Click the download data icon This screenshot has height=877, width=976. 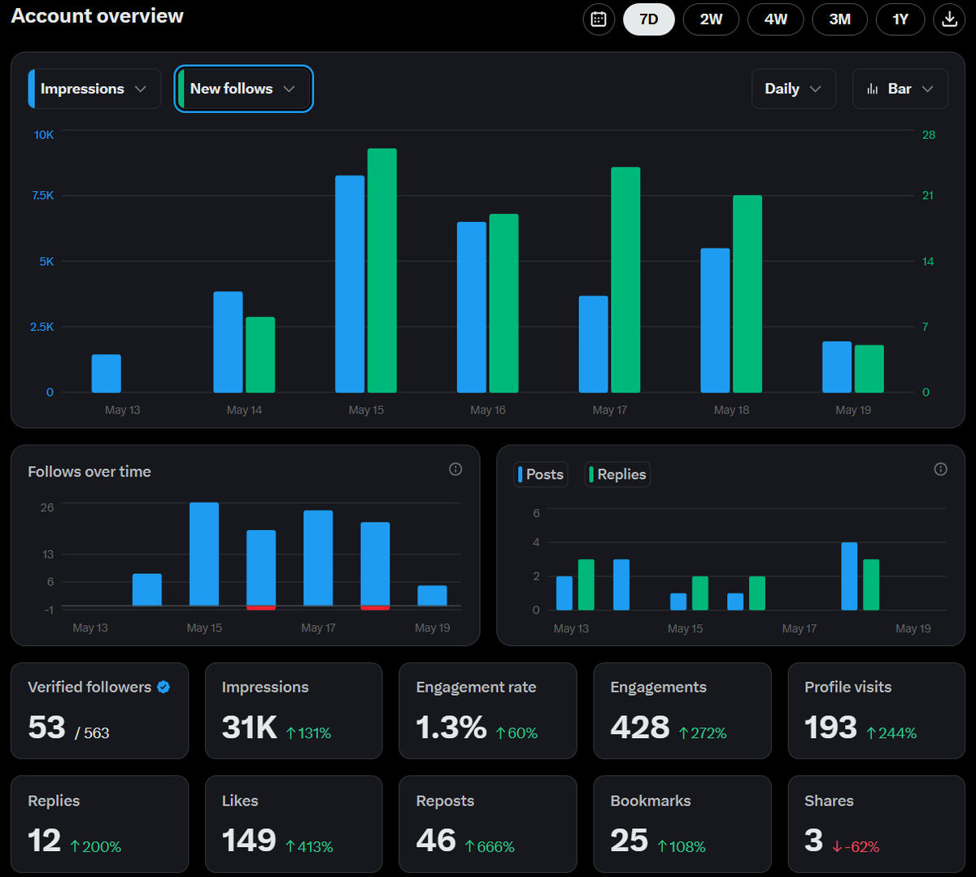[949, 20]
